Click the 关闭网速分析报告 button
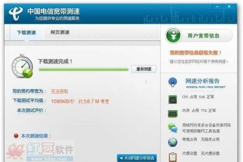 coord(137,158)
